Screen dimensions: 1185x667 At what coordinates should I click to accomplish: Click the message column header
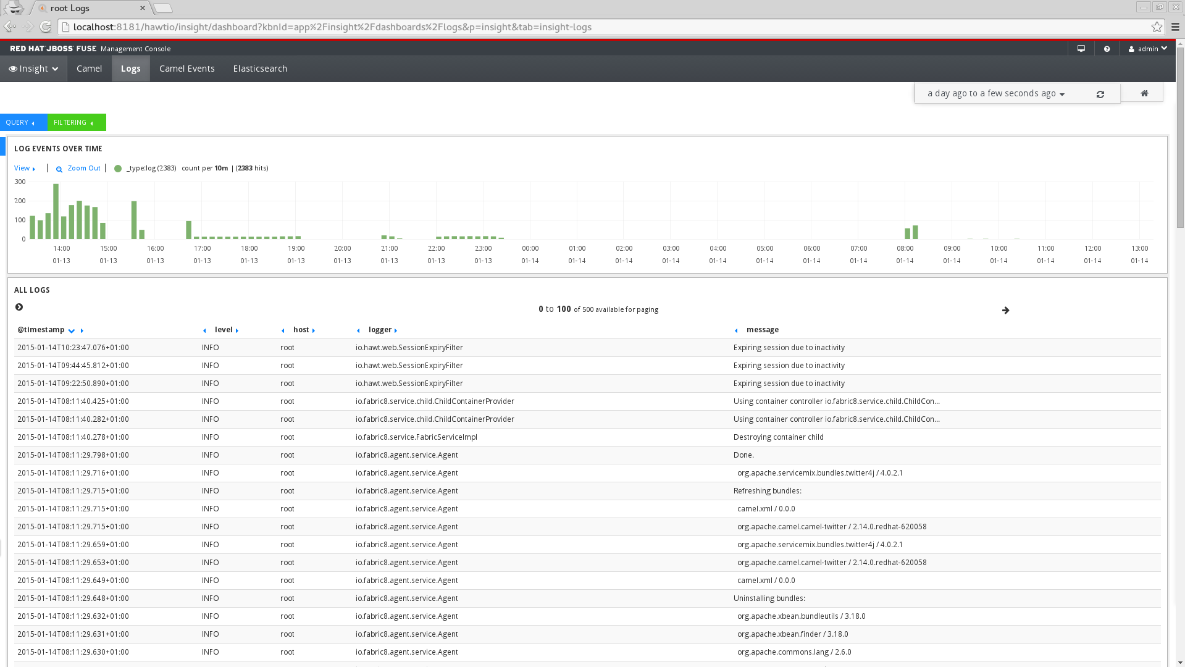click(762, 330)
